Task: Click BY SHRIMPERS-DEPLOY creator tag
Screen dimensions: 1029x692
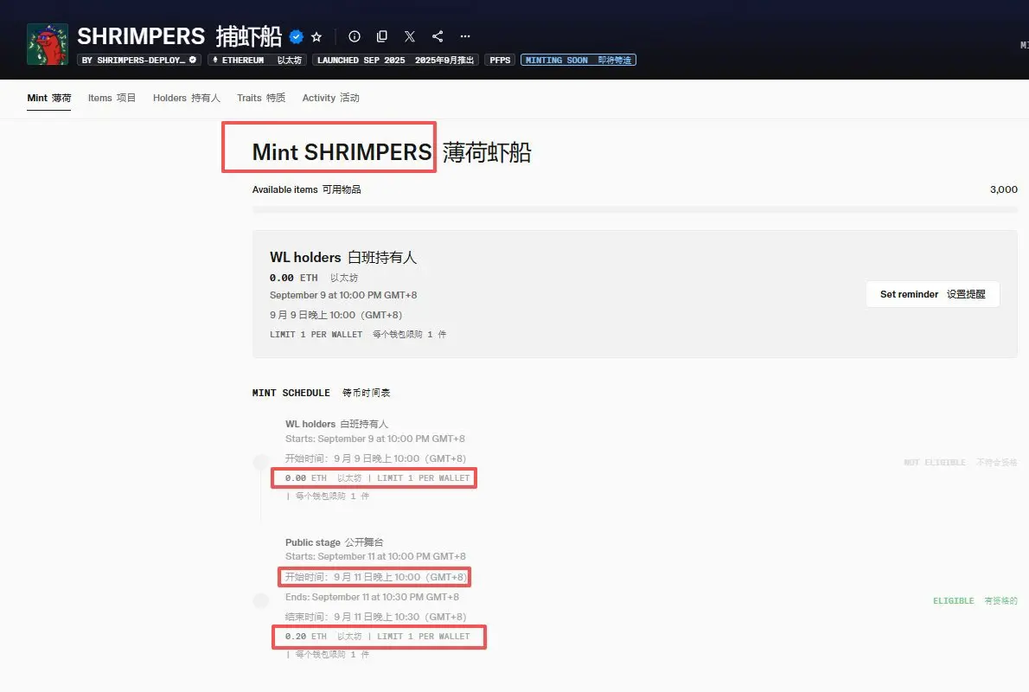Action: pyautogui.click(x=139, y=60)
